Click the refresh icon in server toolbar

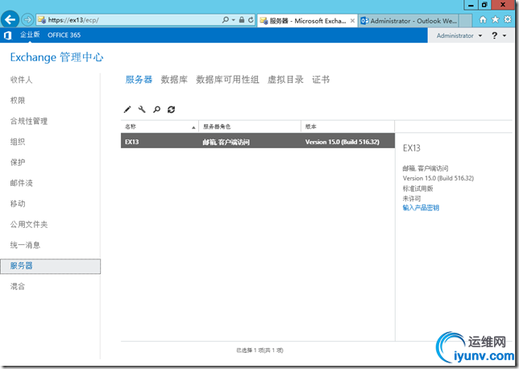pyautogui.click(x=171, y=110)
